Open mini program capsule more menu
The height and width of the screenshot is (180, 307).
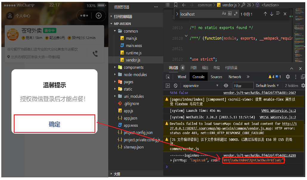[x=84, y=16]
